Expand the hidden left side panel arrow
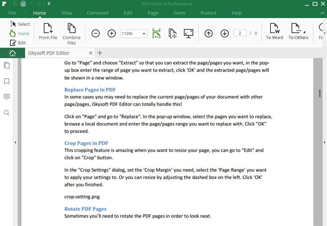 16,142
